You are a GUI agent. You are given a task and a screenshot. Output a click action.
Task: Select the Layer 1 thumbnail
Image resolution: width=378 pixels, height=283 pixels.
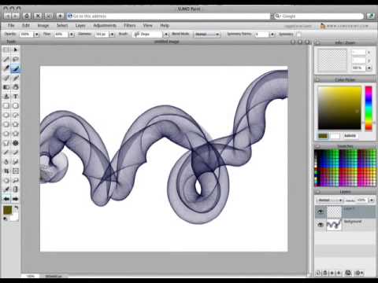pos(334,211)
